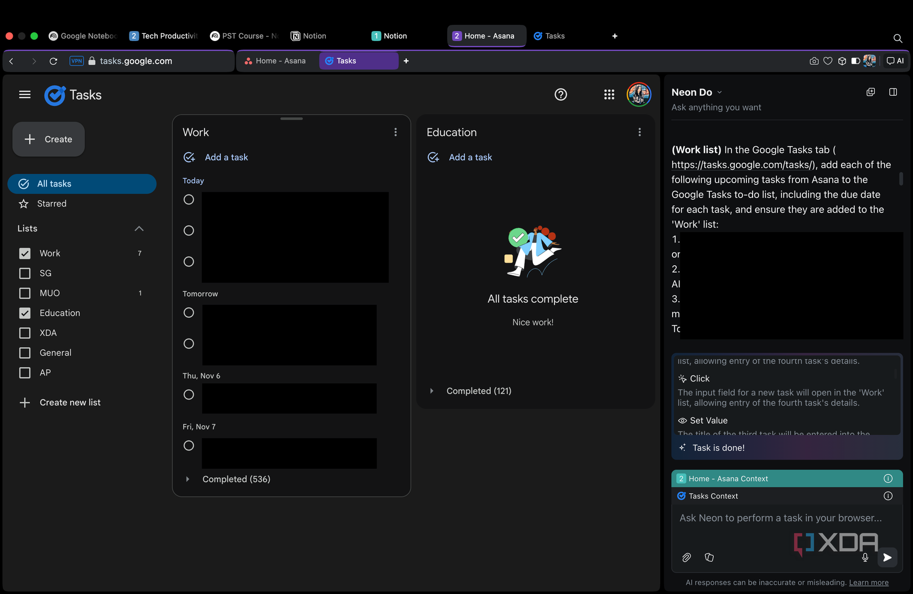This screenshot has width=913, height=594.
Task: Click the info icon on Tasks Context
Action: point(888,496)
